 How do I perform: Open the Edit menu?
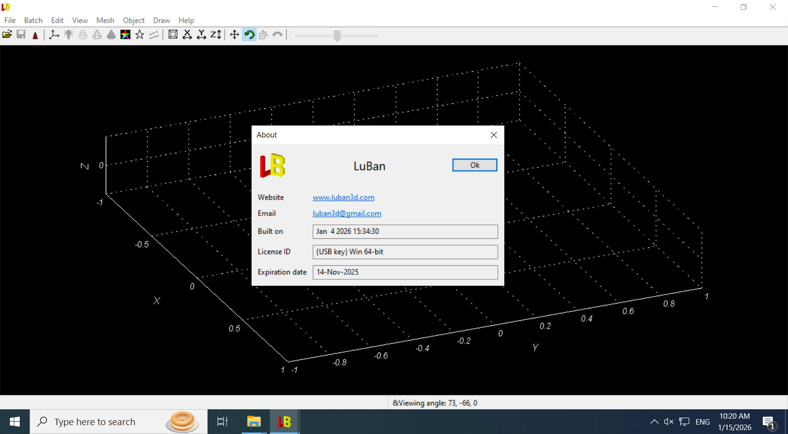point(57,20)
